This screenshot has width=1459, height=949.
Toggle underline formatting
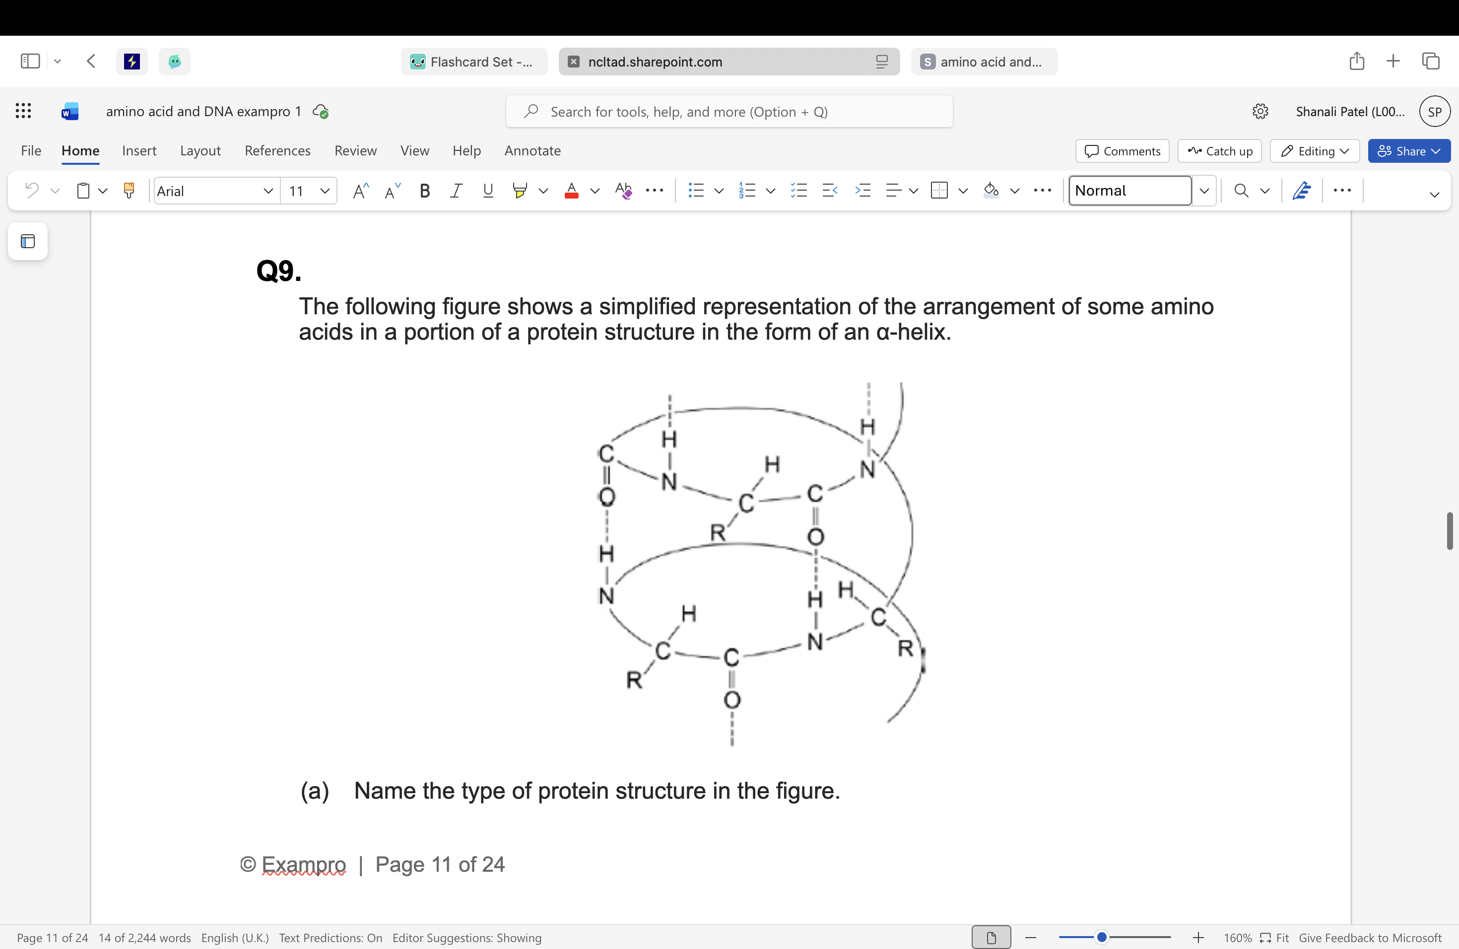pyautogui.click(x=488, y=191)
